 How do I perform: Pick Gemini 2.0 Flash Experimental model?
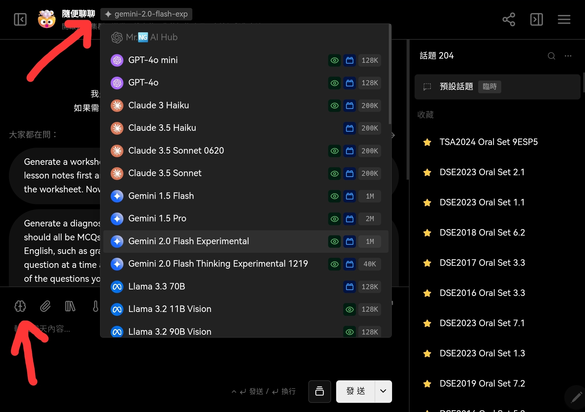[246, 242]
